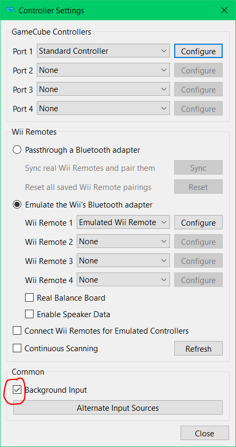Expand the Wii Remote 2 dropdown
Screen dimensions: 236x447
(123, 242)
